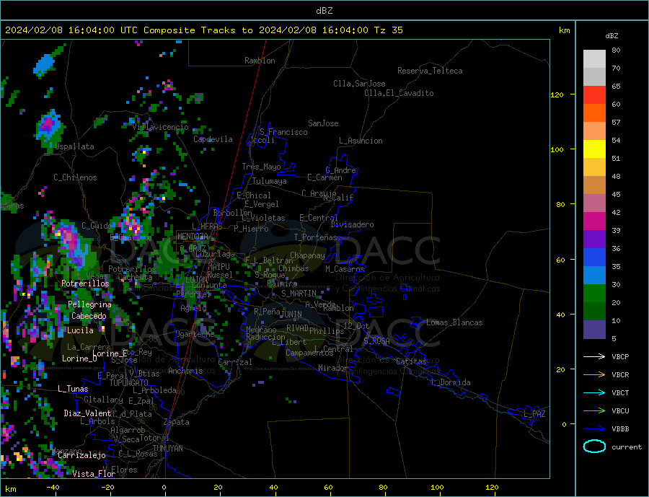649x497 pixels.
Task: Click the red 65 dBZ legend swatch
Action: (594, 94)
